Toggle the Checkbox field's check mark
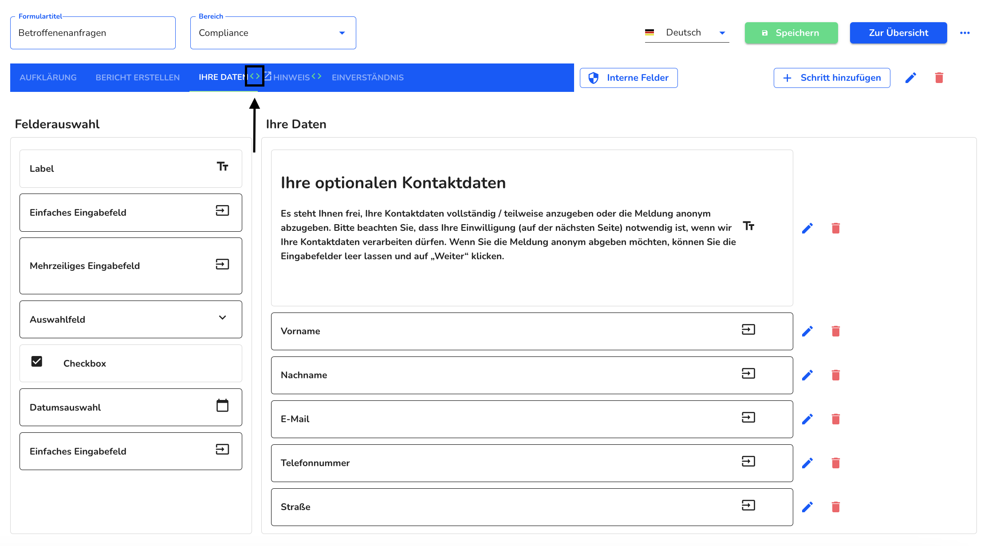This screenshot has height=546, width=992. tap(37, 361)
